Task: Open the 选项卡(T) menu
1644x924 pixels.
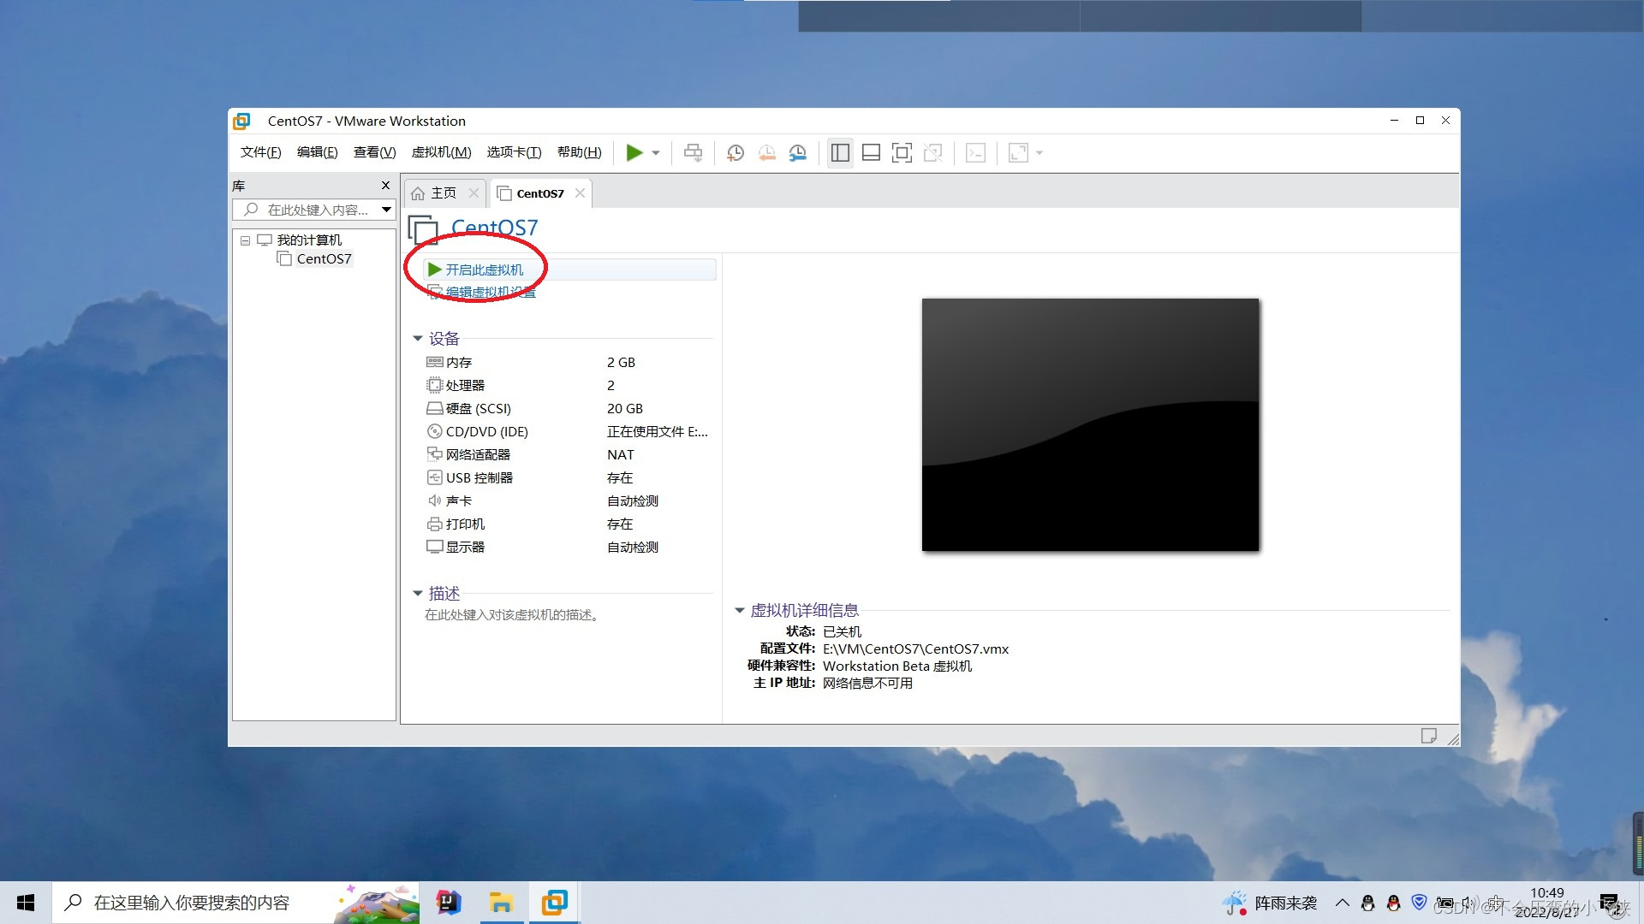Action: click(514, 152)
